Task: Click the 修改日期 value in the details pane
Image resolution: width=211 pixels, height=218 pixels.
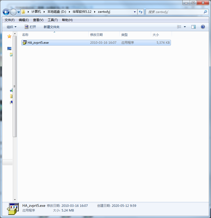Action: click(x=75, y=206)
